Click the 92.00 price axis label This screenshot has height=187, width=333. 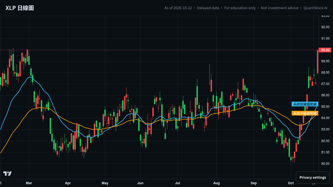click(x=325, y=27)
